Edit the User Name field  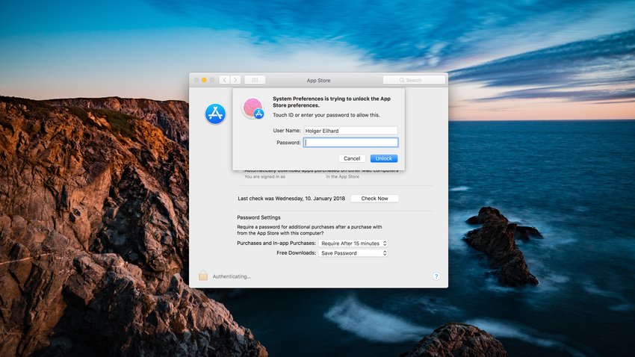350,131
